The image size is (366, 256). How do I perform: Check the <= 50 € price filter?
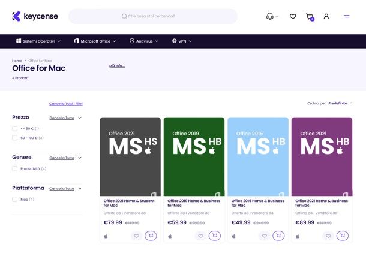(15, 128)
